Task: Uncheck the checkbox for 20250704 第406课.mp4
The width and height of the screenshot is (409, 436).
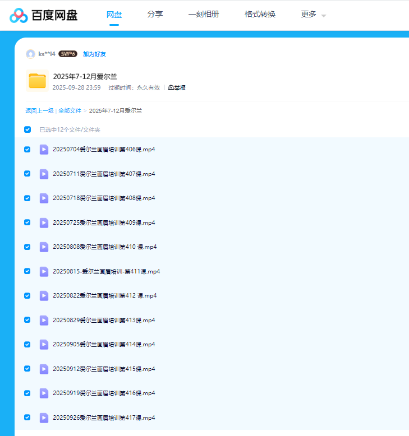Action: tap(27, 149)
